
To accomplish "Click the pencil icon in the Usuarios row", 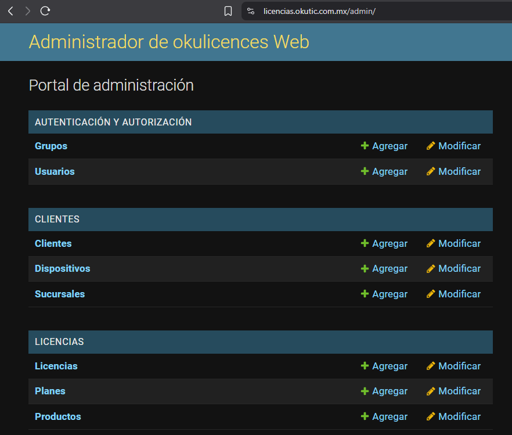I will click(x=431, y=171).
